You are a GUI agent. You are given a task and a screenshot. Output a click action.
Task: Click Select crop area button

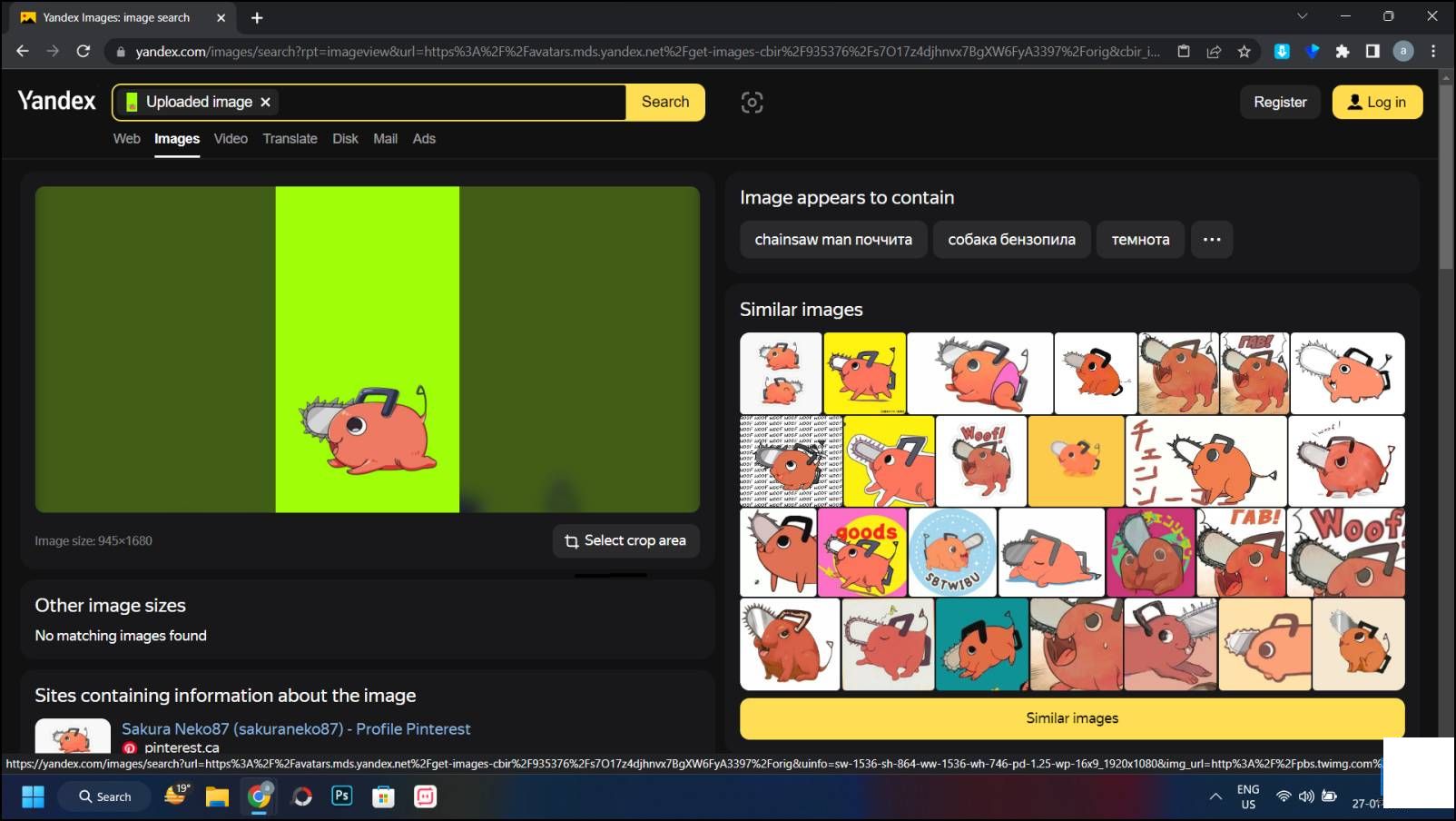point(625,540)
